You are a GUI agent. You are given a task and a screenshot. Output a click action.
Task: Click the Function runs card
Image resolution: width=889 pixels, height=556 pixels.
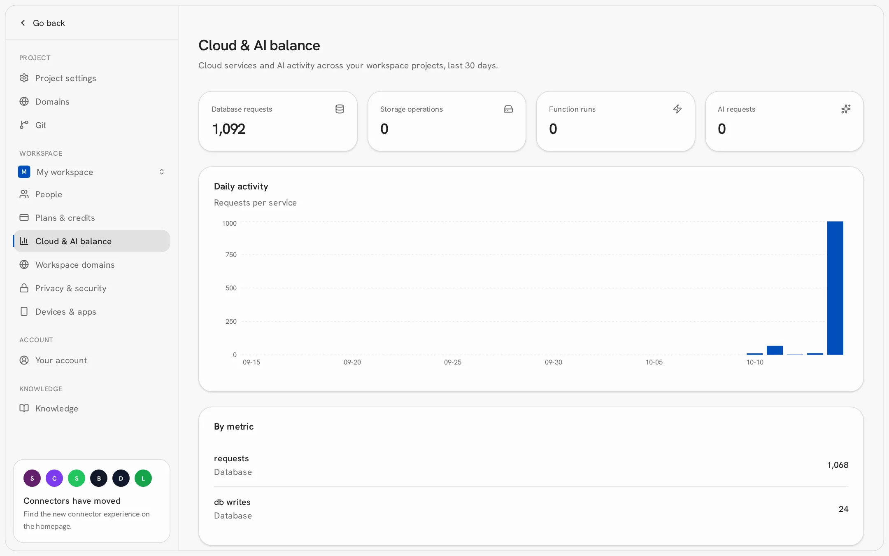pos(615,121)
